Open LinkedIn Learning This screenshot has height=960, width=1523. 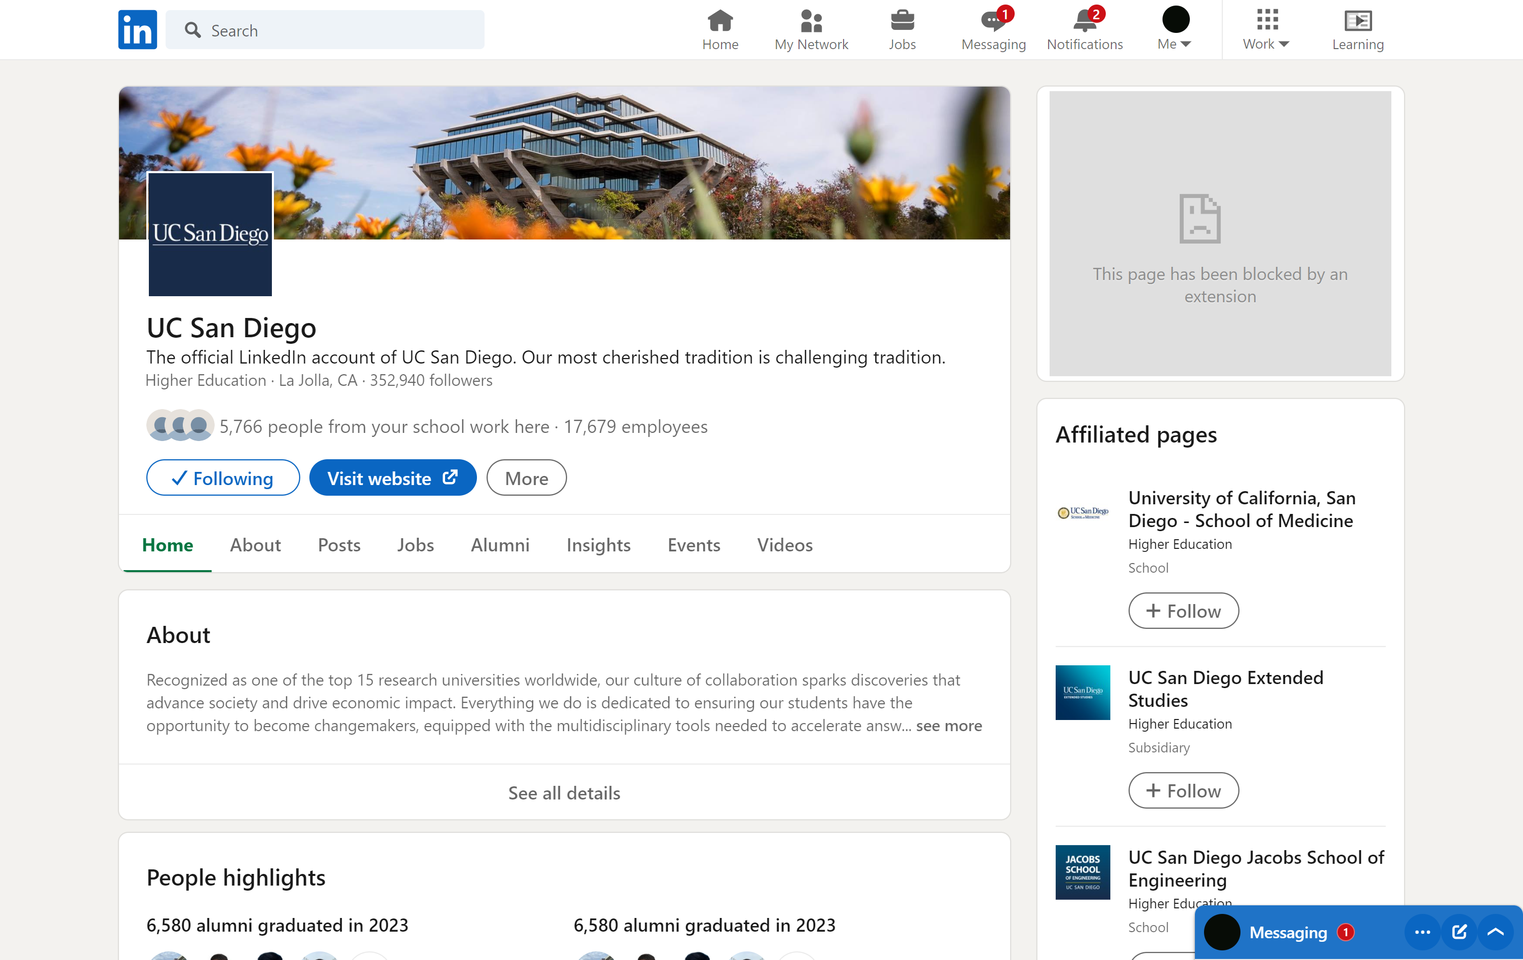1357,29
